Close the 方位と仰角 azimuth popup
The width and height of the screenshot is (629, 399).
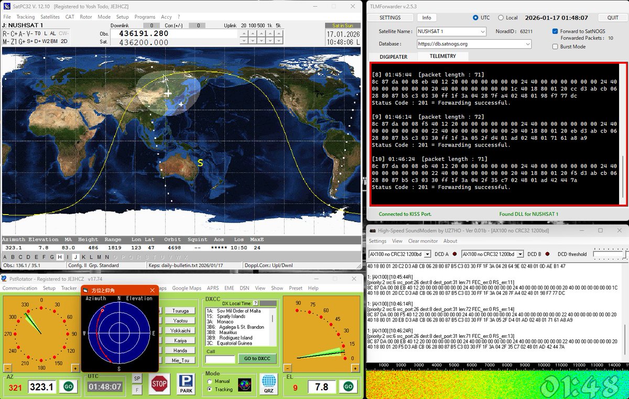click(x=152, y=290)
